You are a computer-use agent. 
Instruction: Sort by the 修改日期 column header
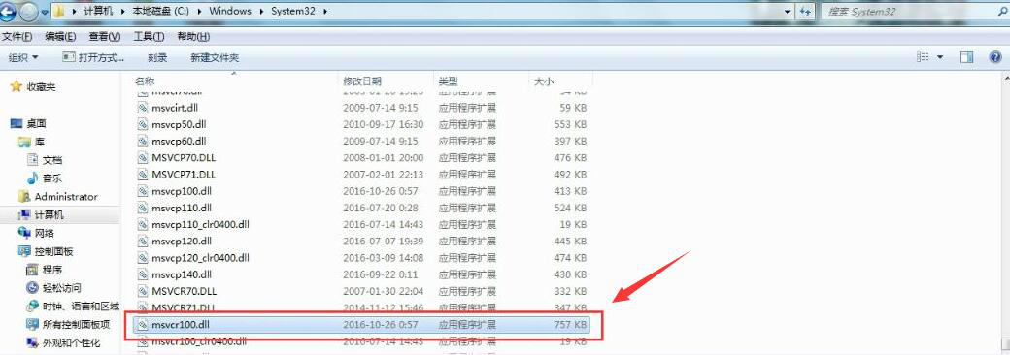coord(362,81)
